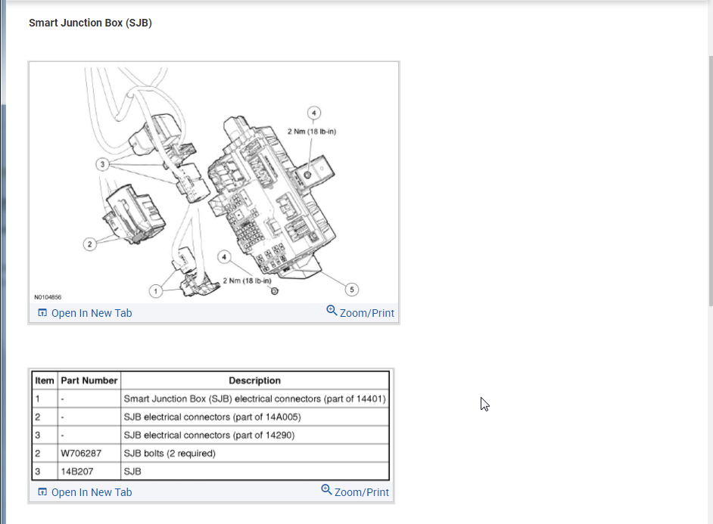Click the 'SJB' description in last row
713x524 pixels.
(132, 471)
